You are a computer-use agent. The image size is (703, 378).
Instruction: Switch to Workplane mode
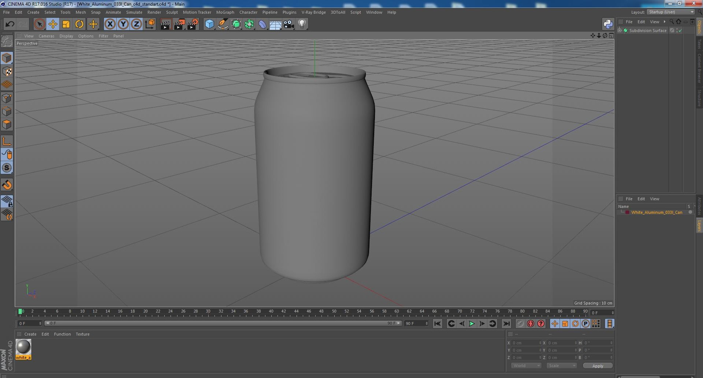pos(7,84)
